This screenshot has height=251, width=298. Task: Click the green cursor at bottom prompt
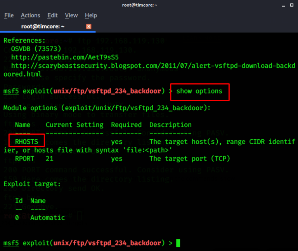pos(178,243)
